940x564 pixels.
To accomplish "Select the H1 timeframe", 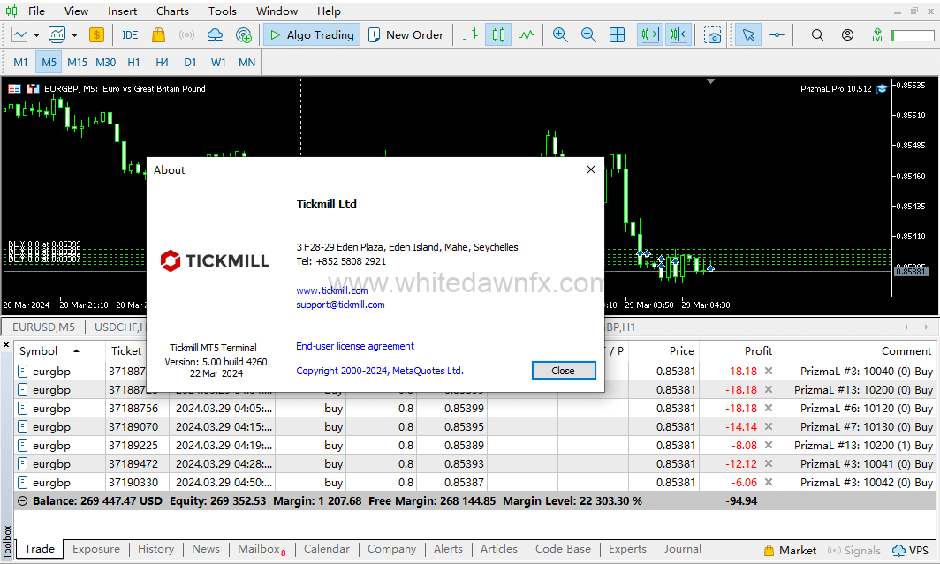I will (133, 63).
